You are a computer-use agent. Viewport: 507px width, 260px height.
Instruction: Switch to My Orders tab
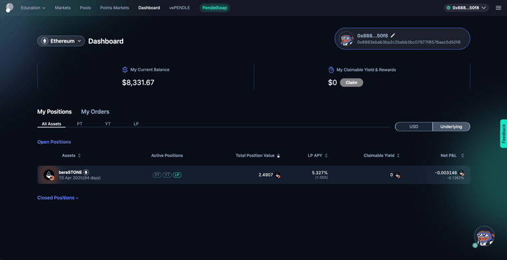tap(95, 112)
